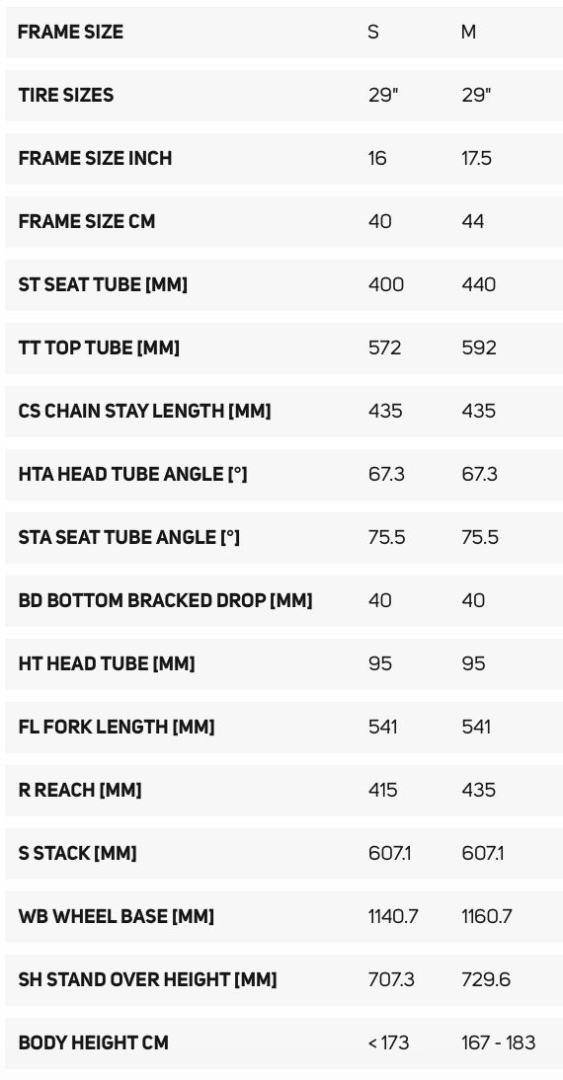The height and width of the screenshot is (1080, 563).
Task: Click the HT HEAD TUBE label
Action: coord(107,664)
